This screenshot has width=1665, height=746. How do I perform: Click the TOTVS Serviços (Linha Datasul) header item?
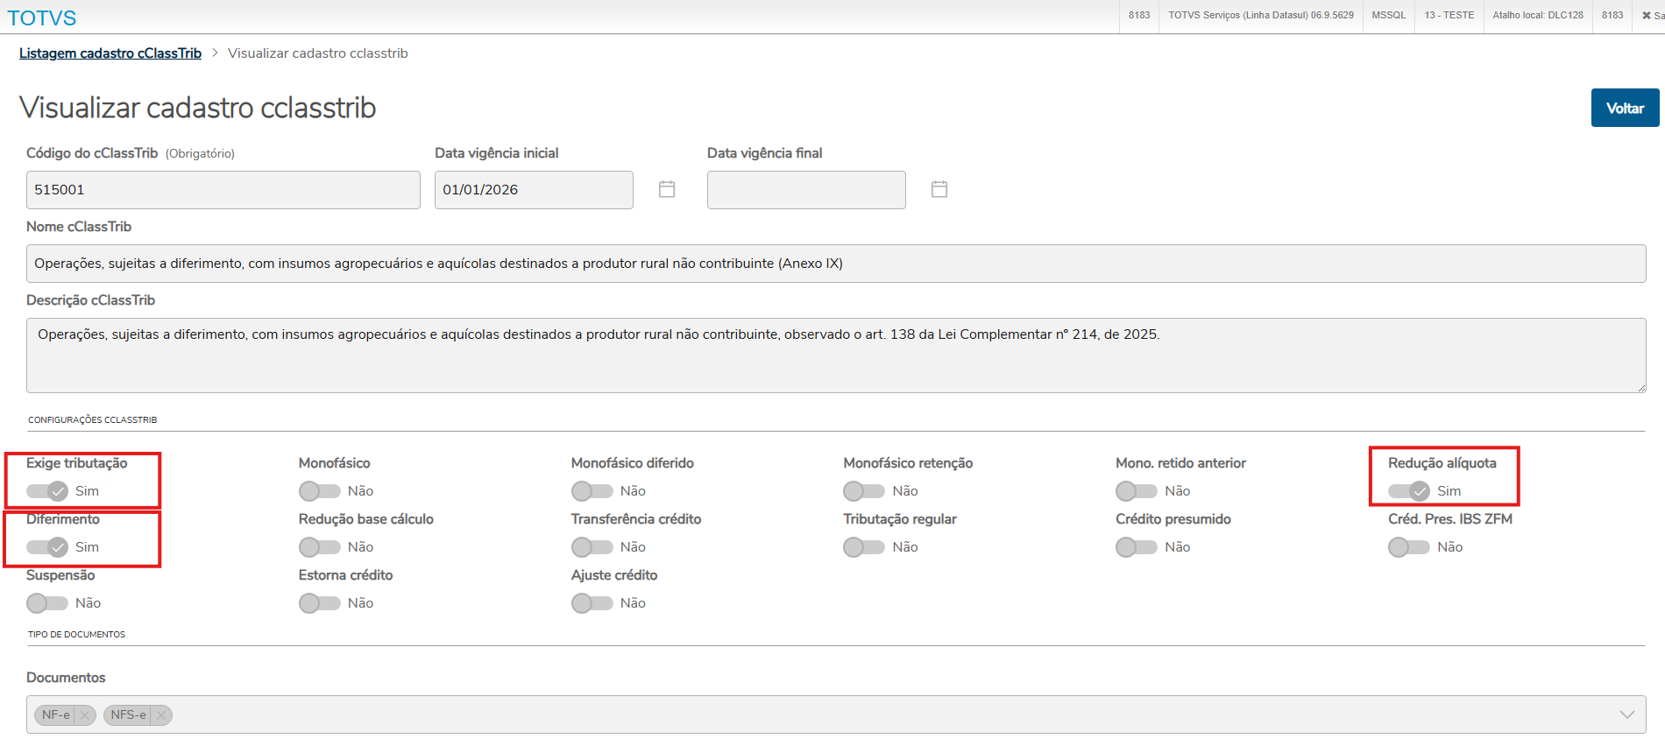click(x=1261, y=16)
